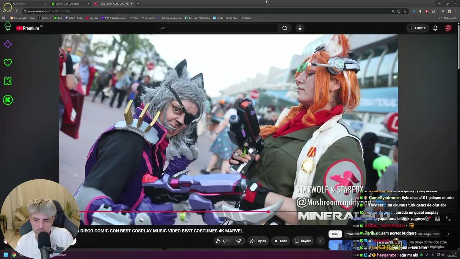This screenshot has width=460, height=259.
Task: Click the green heart sidebar icon
Action: click(x=8, y=63)
